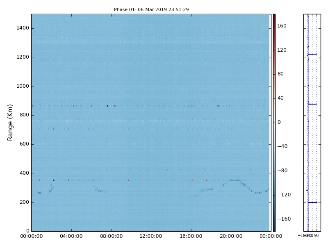
Task: Click the colorbar label −40
Action: click(x=282, y=146)
